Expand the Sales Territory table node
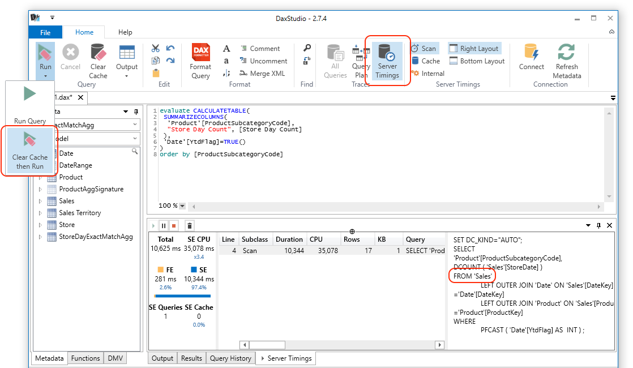Image resolution: width=633 pixels, height=368 pixels. pyautogui.click(x=40, y=213)
